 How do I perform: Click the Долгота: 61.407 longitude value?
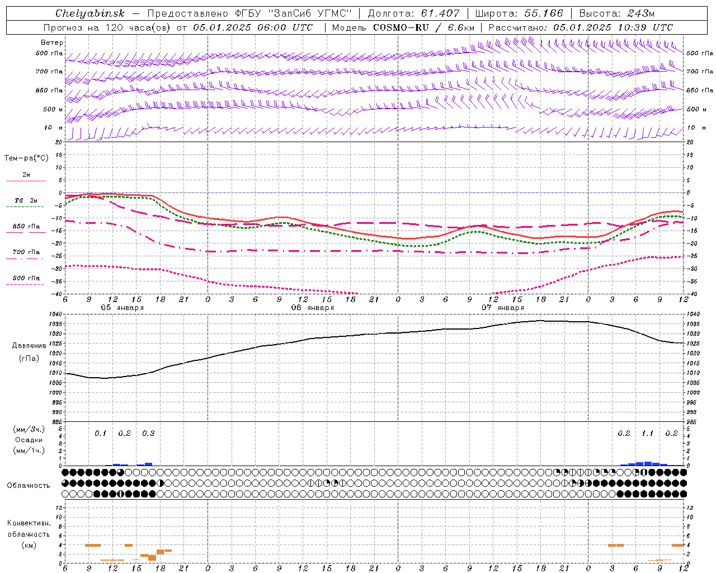tap(413, 13)
